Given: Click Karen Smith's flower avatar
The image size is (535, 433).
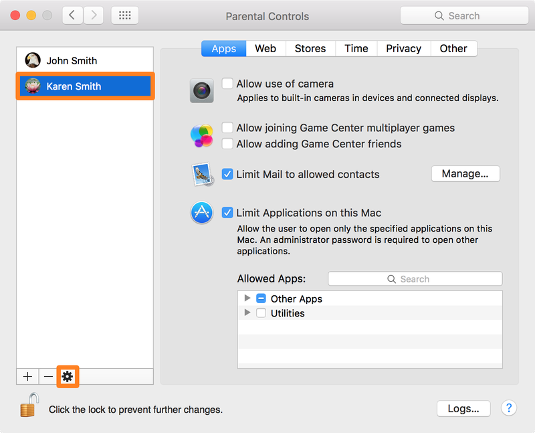Looking at the screenshot, I should click(33, 86).
